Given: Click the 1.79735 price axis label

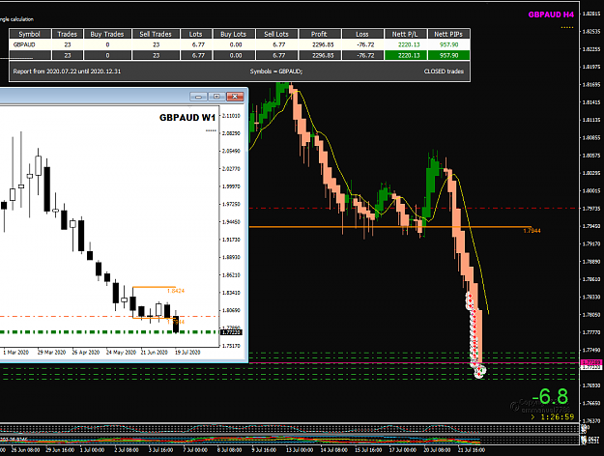Looking at the screenshot, I should 591,209.
